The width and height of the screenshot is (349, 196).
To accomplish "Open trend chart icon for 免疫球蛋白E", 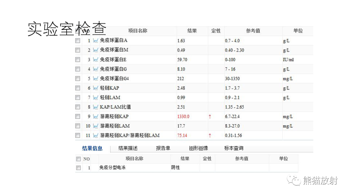I will click(95, 60).
